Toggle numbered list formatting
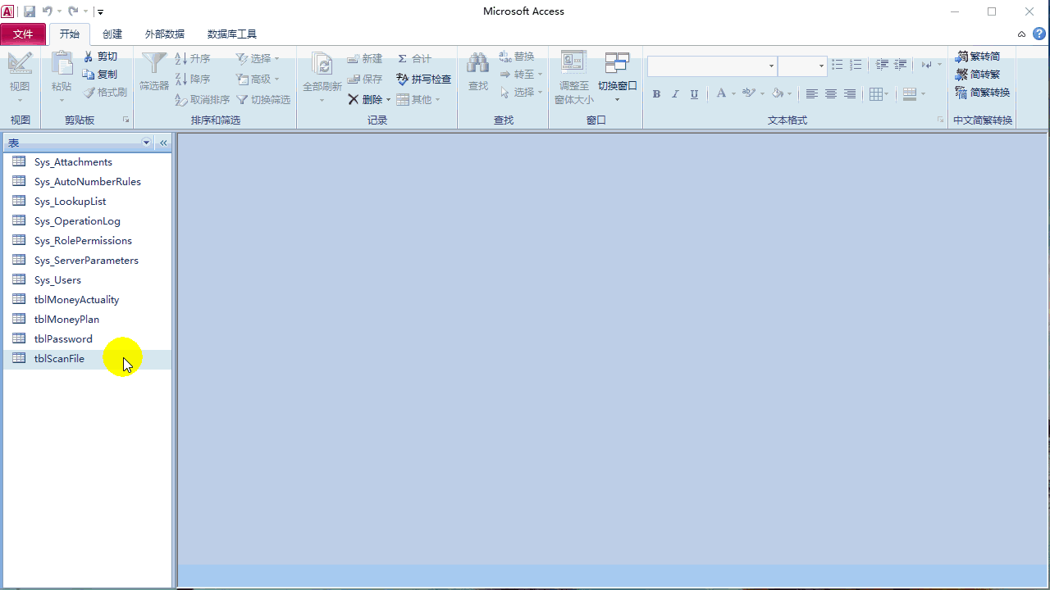This screenshot has height=590, width=1050. click(x=856, y=65)
